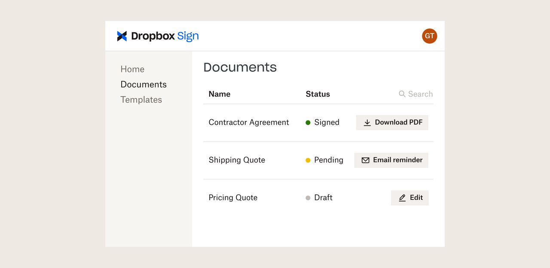
Task: Open the Contractor Agreement document
Action: pyautogui.click(x=249, y=122)
